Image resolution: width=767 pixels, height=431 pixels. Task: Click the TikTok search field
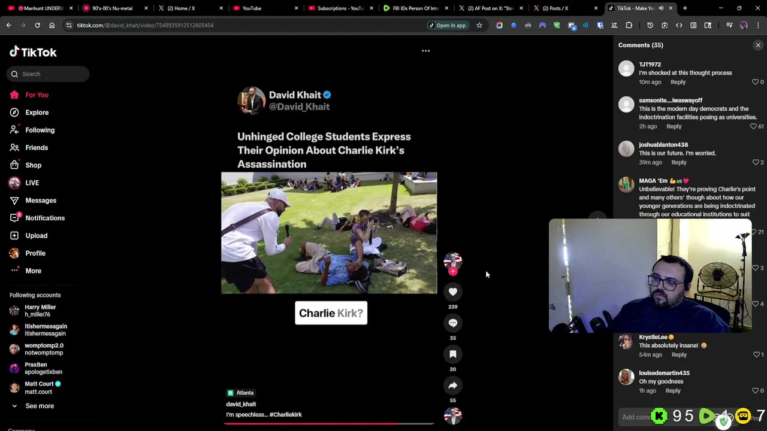[48, 74]
